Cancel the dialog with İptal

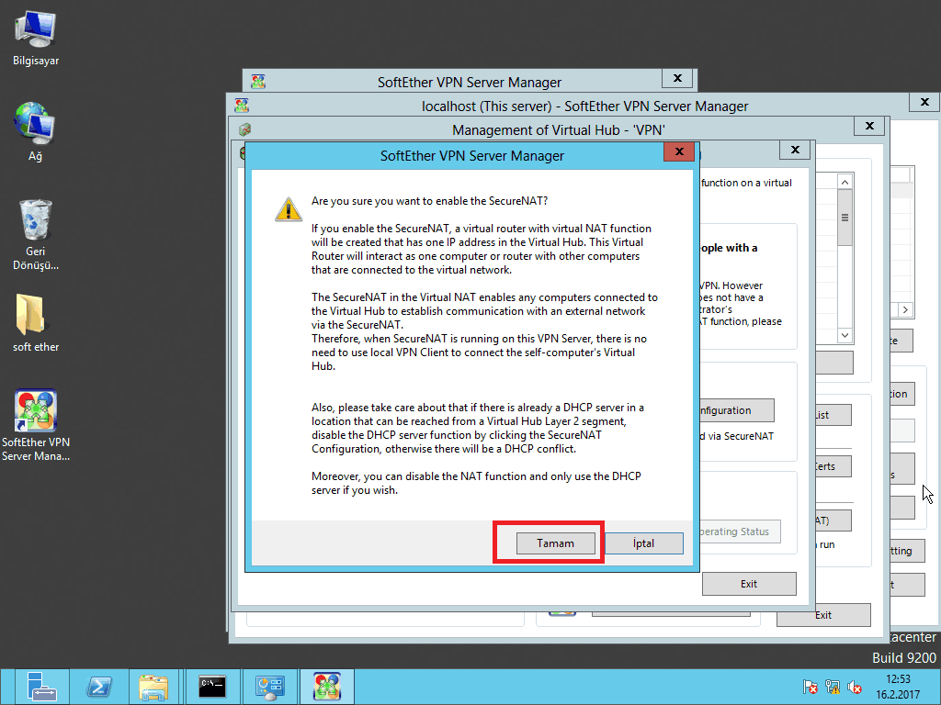tap(643, 543)
